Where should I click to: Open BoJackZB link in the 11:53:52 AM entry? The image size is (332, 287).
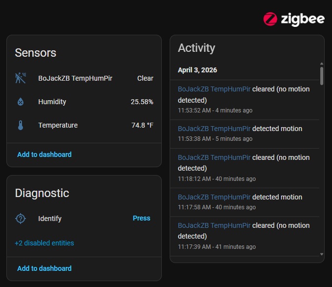tap(214, 89)
